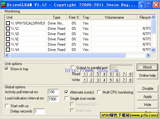Select Read pin 6 button
160x119 pixels.
(117, 74)
